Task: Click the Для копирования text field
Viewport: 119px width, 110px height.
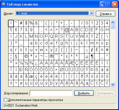Action: [x=51, y=93]
